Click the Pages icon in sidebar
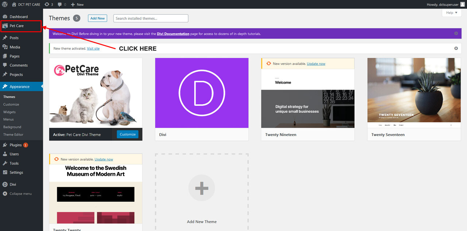 5,56
